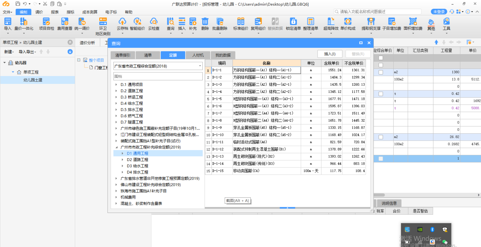This screenshot has width=481, height=247.
Task: Tick the checkbox in the 26.82 m2 row
Action: [381, 137]
